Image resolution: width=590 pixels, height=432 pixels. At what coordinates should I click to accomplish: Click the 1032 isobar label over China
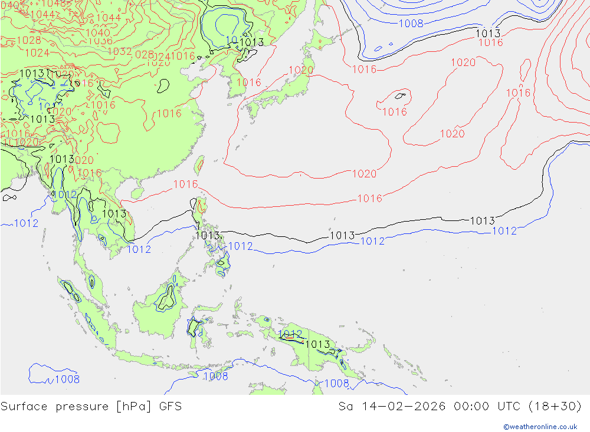click(120, 51)
